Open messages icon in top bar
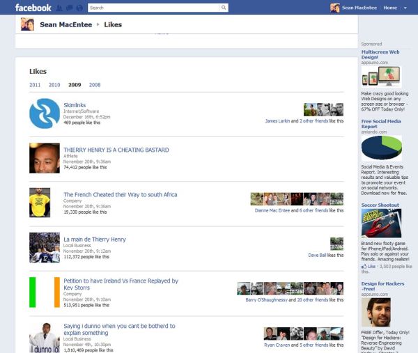The height and width of the screenshot is (353, 418). pyautogui.click(x=69, y=8)
